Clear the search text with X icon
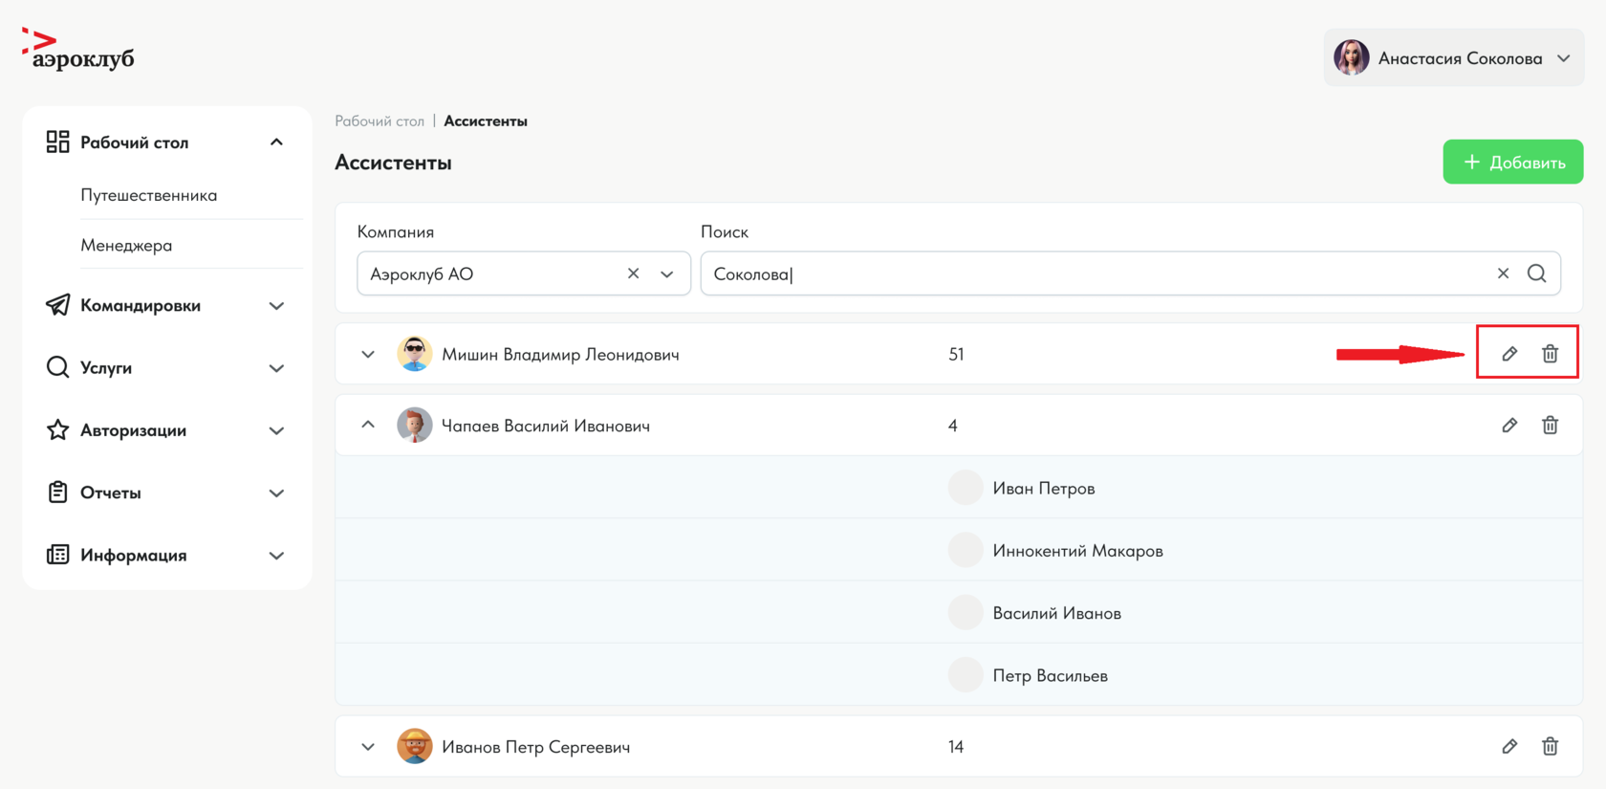 (1503, 274)
